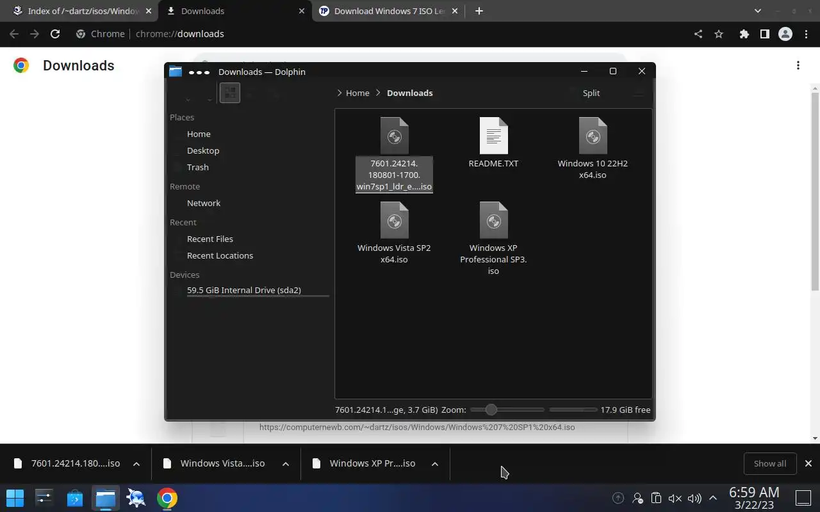Reload the Chrome downloads page
820x512 pixels.
pyautogui.click(x=55, y=34)
